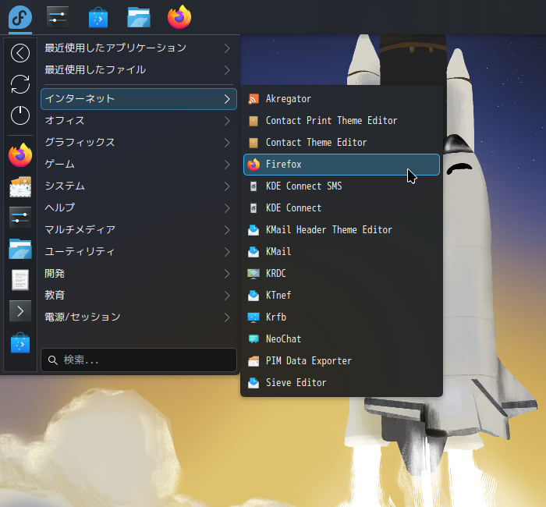Open the text document favorite in sidebar
Viewport: 546px width, 507px height.
[20, 279]
